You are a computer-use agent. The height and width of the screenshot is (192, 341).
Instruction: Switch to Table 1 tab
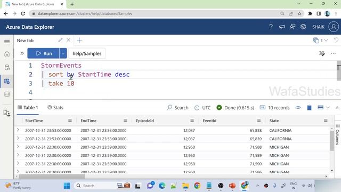(x=28, y=108)
